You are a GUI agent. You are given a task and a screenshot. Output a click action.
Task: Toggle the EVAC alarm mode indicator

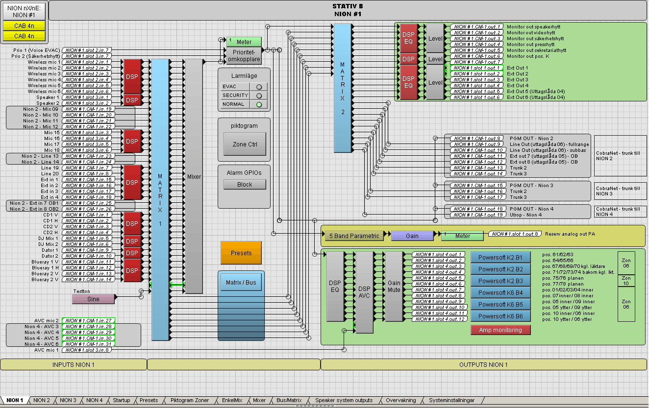(259, 87)
